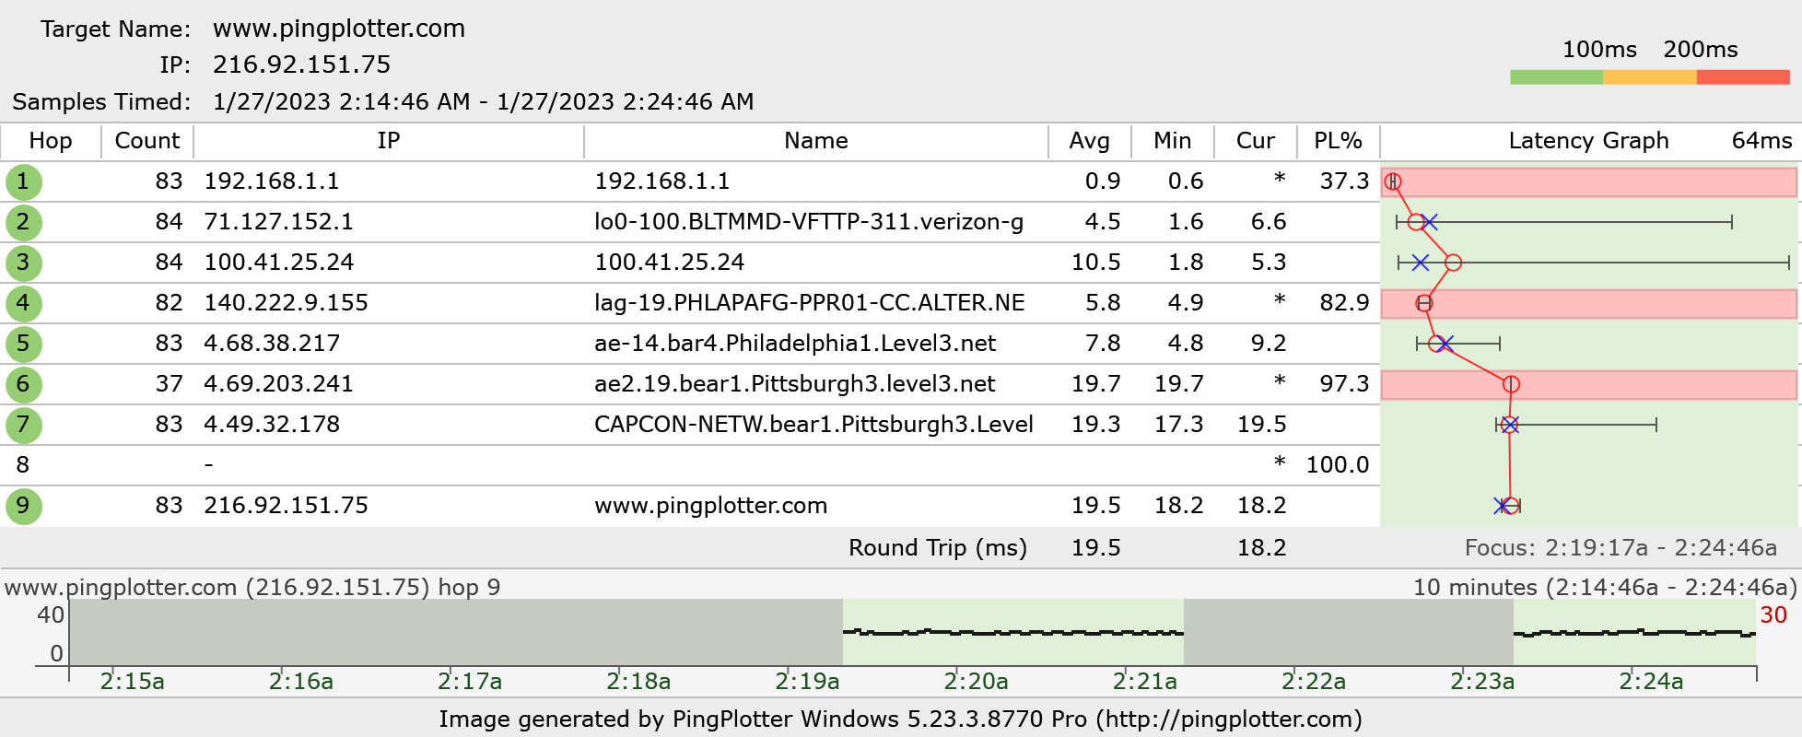Screen dimensions: 1802x737
Task: Click the ae2.19.bear1.Pittsburgh3.level3.net name
Action: (795, 384)
